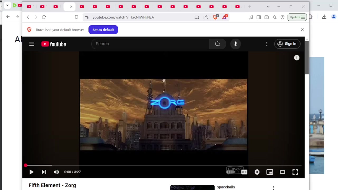
Task: Start voice search with microphone icon
Action: coord(236,44)
